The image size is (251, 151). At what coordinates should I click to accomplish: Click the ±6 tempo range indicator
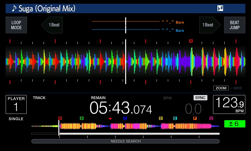click(x=235, y=124)
